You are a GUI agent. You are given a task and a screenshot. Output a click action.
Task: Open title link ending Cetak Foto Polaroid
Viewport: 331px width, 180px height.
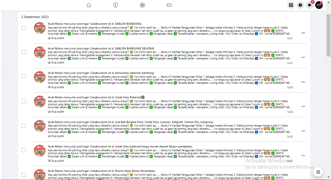point(97,97)
